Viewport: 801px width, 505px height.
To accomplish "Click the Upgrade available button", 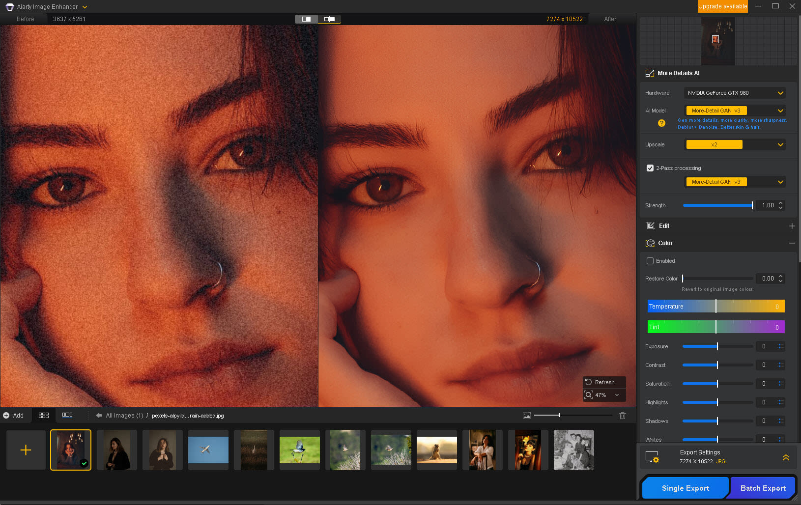I will point(723,6).
